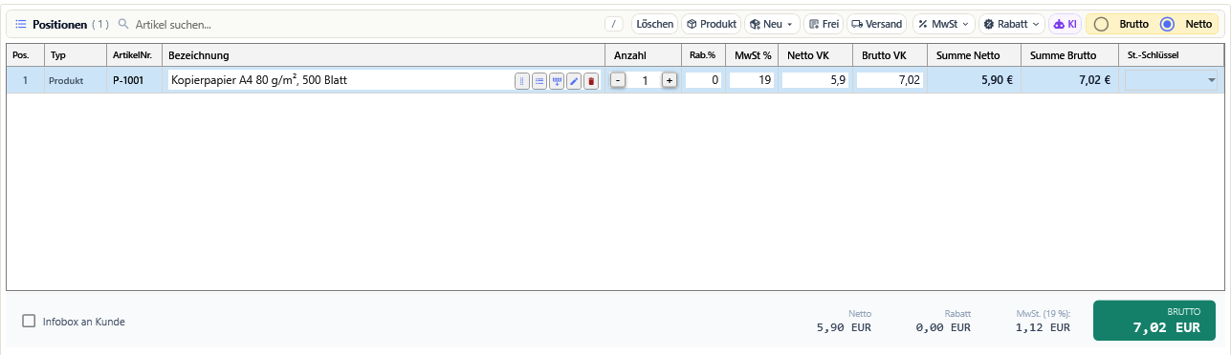The width and height of the screenshot is (1231, 355).
Task: Select the Brutto radio button
Action: (1102, 24)
